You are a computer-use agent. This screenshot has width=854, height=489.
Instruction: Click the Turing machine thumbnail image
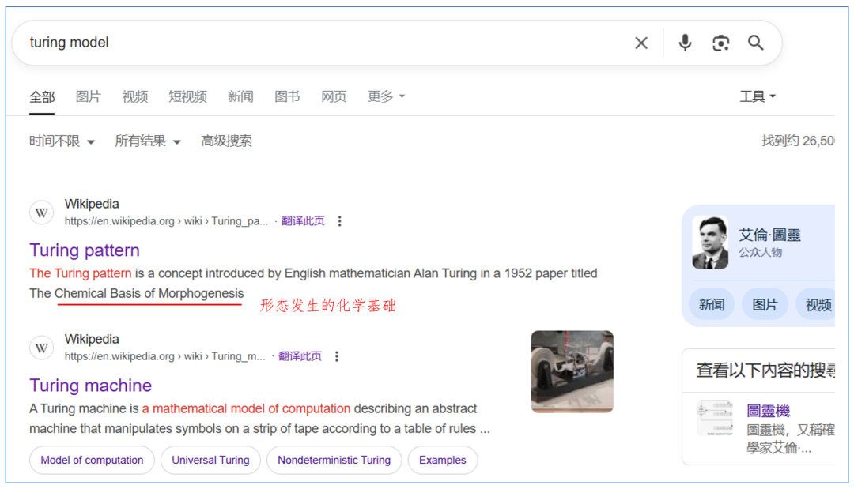click(572, 371)
